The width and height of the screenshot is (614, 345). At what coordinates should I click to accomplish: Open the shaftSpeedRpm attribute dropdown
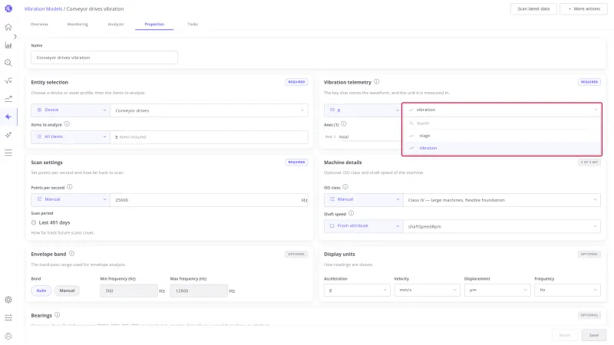point(502,226)
